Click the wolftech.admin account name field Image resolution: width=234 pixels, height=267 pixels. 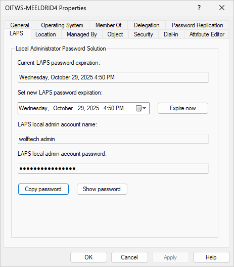(113, 139)
